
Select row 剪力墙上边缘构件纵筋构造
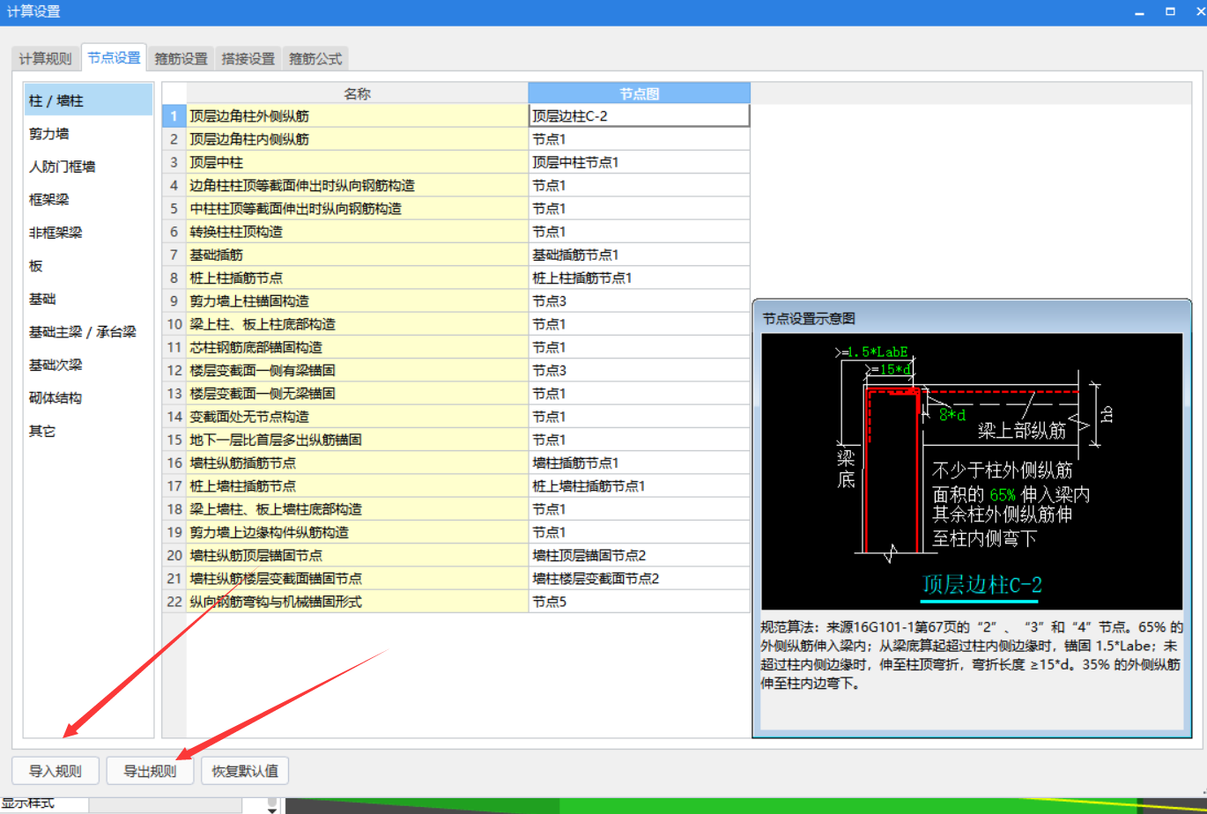click(357, 532)
